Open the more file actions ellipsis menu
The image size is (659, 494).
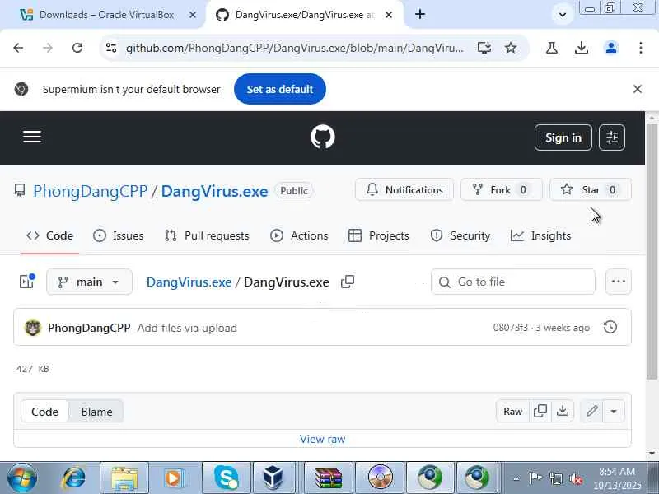tap(619, 282)
